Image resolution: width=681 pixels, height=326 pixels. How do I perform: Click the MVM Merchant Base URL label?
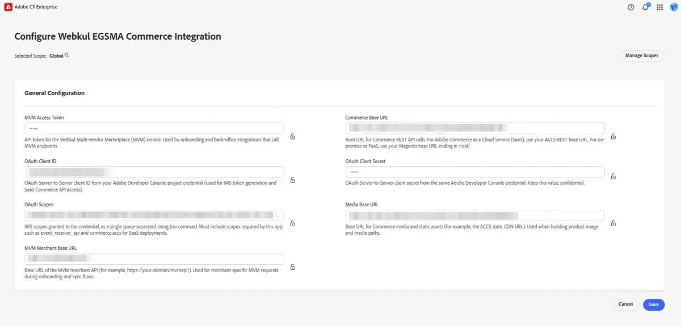51,248
